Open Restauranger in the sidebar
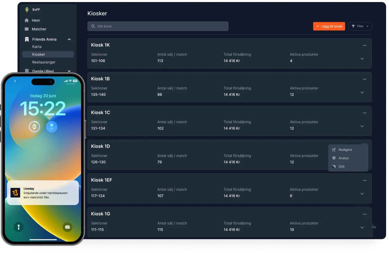The width and height of the screenshot is (389, 254). click(x=44, y=62)
